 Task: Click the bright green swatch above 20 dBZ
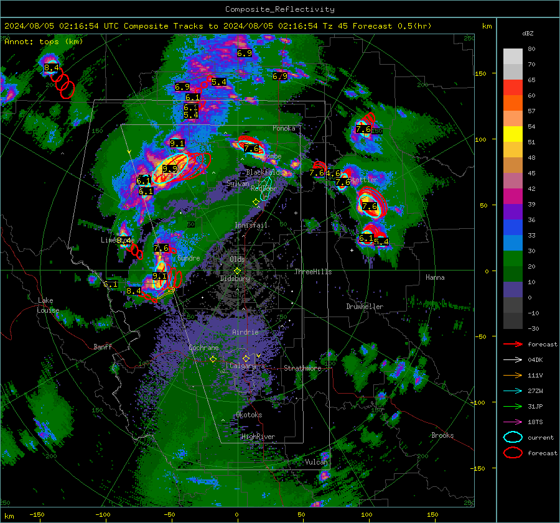click(x=513, y=259)
